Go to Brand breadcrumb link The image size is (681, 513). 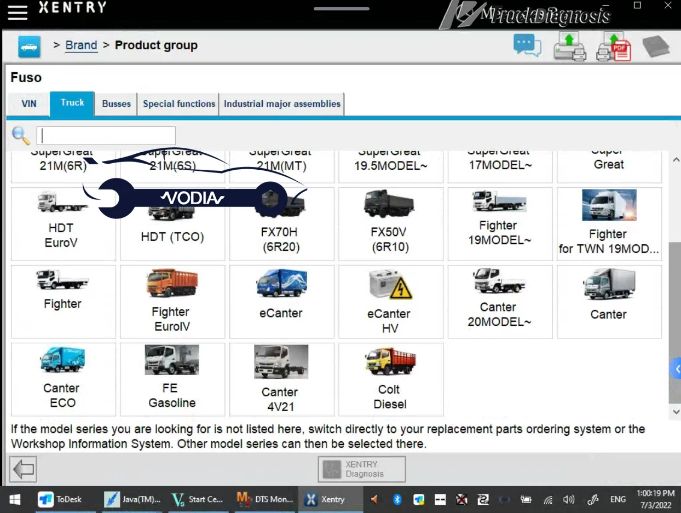[81, 45]
